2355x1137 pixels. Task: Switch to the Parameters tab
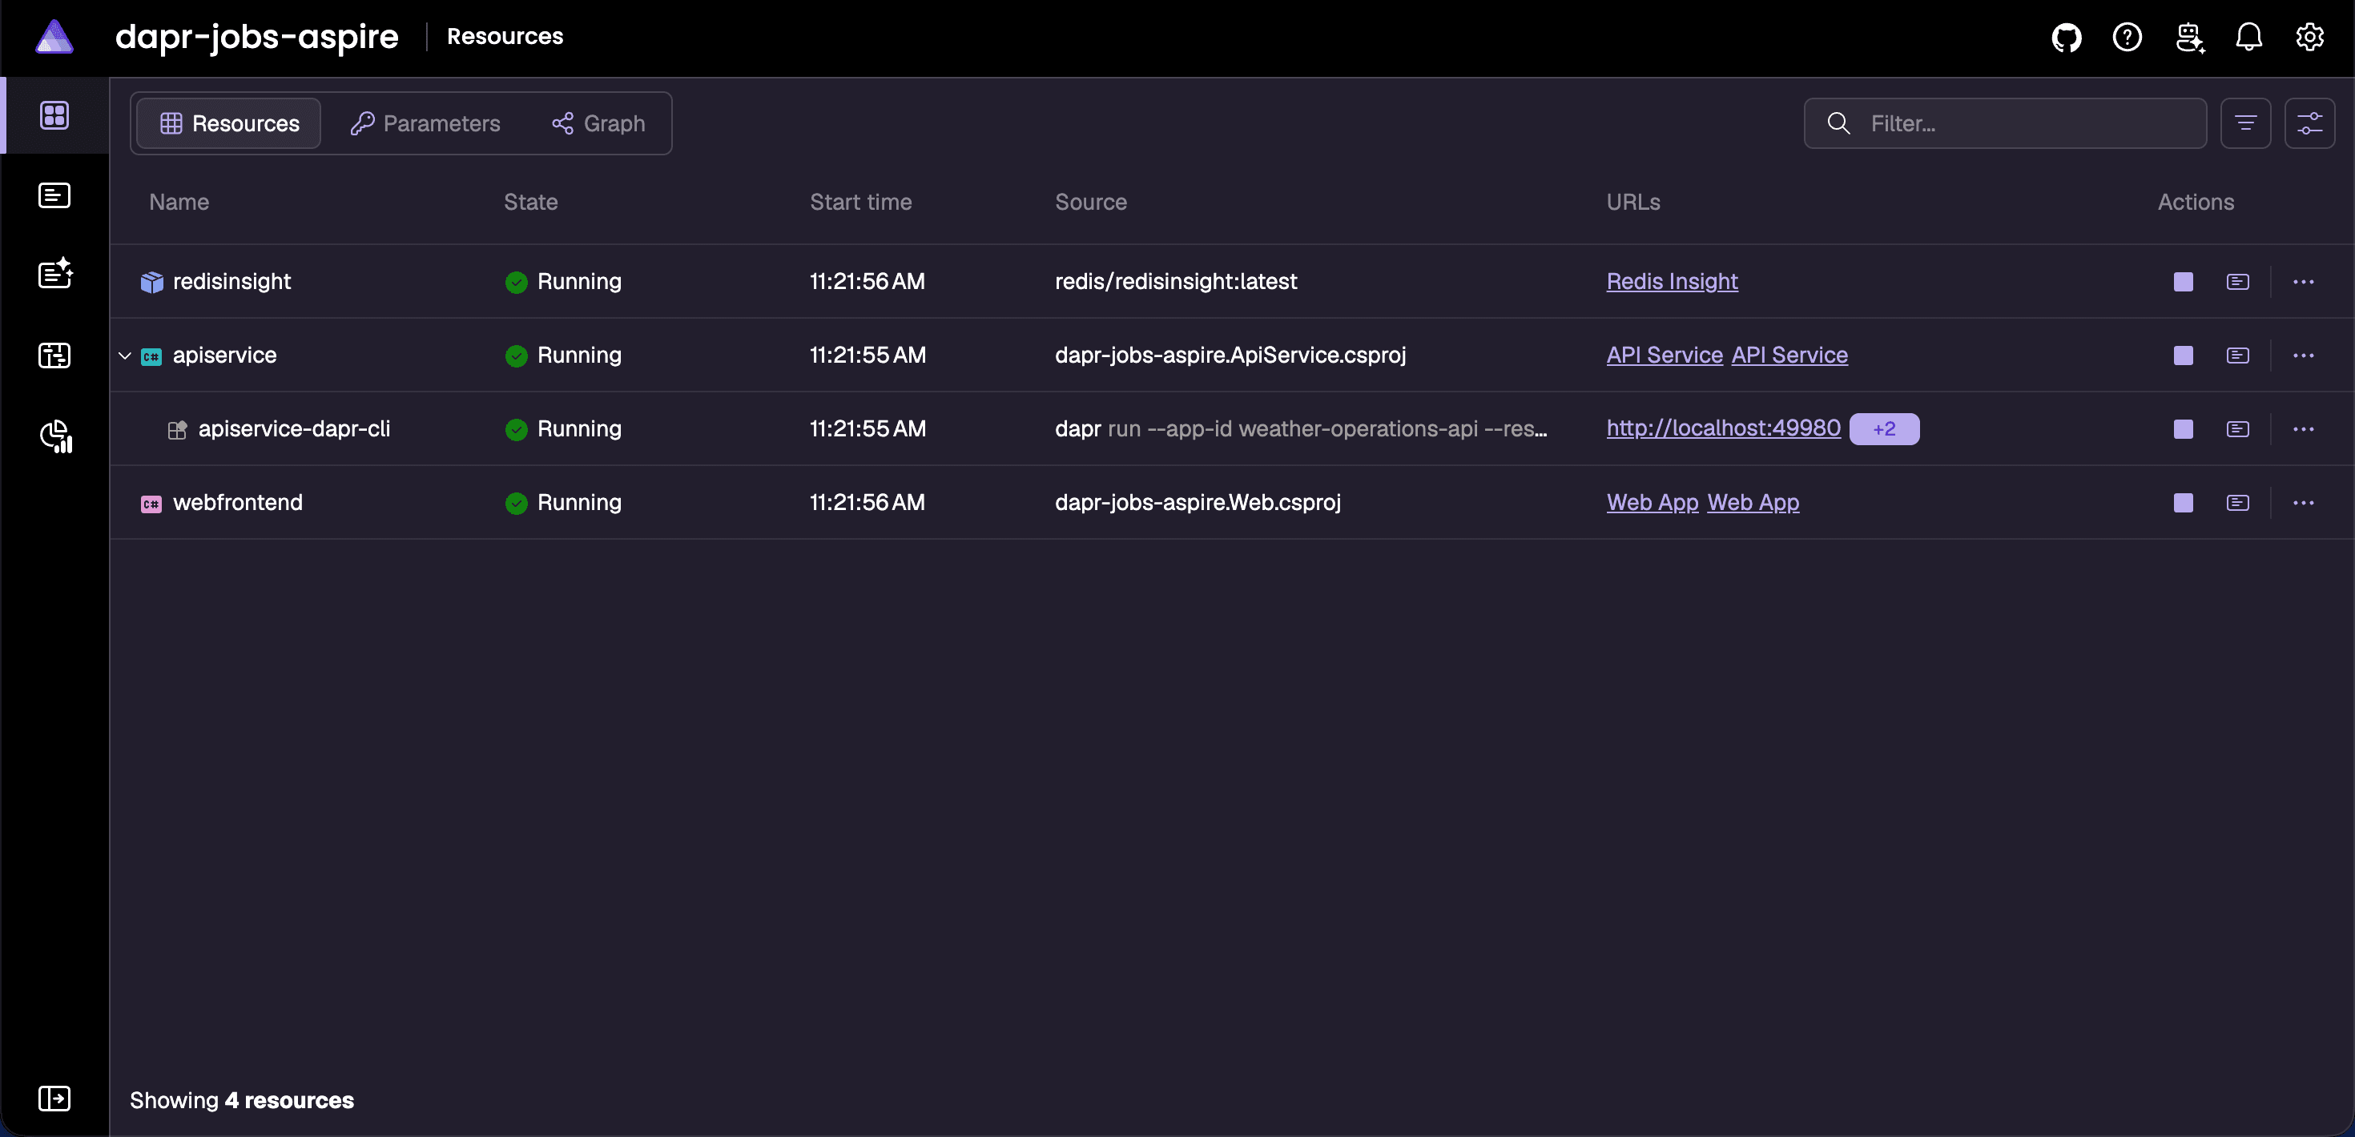click(425, 123)
